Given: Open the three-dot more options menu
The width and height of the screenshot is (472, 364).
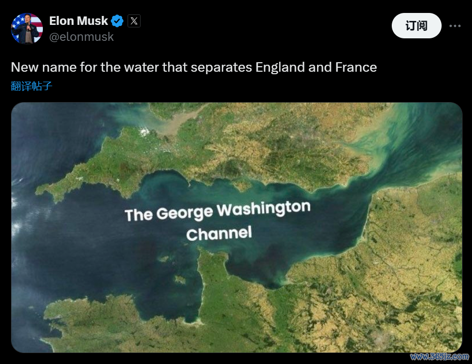Looking at the screenshot, I should click(455, 26).
